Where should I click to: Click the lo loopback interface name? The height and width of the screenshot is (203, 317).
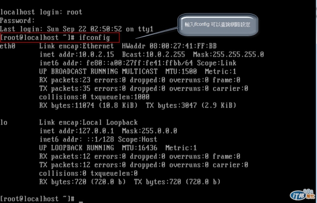[4, 122]
